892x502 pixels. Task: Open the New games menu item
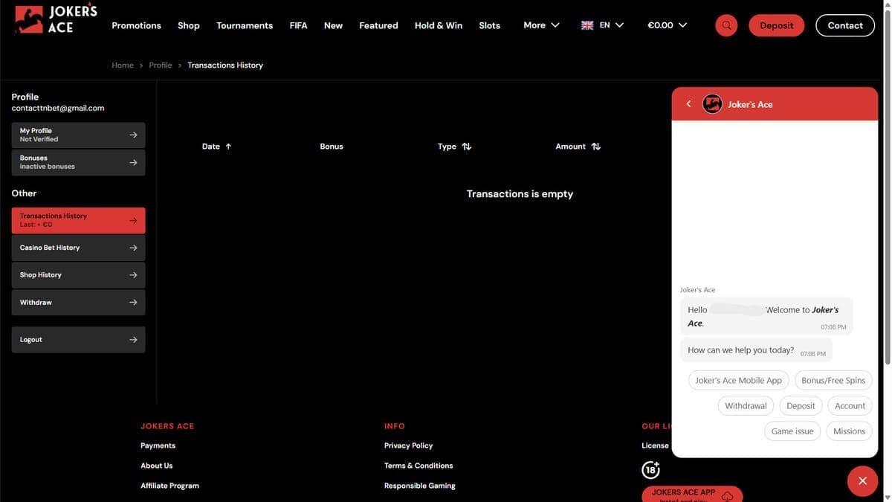tap(333, 25)
